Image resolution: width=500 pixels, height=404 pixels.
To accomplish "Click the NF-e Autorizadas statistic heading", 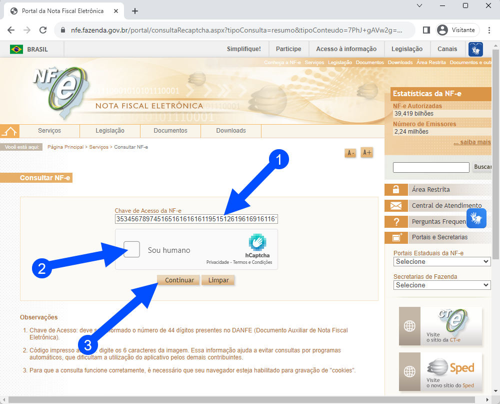I will pos(417,106).
